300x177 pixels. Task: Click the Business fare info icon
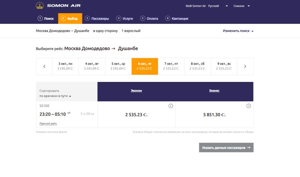click(249, 106)
